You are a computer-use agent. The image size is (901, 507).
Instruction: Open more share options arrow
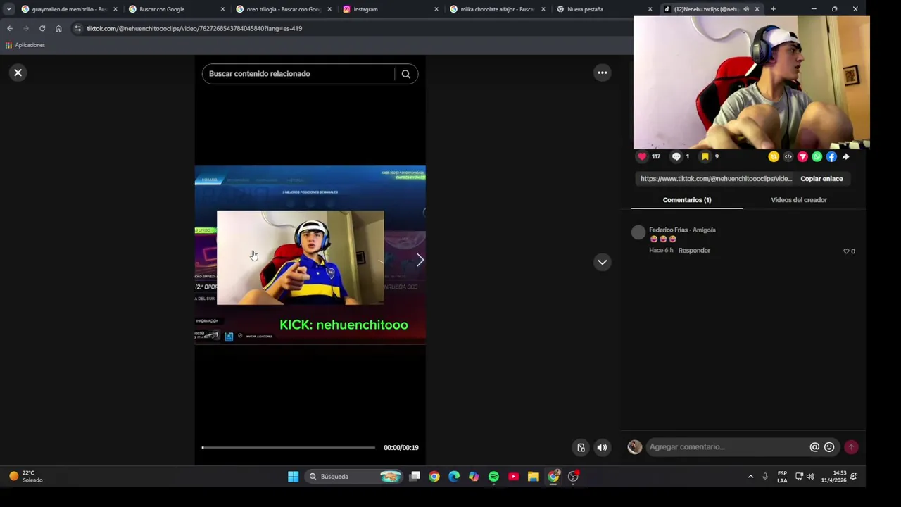point(845,157)
